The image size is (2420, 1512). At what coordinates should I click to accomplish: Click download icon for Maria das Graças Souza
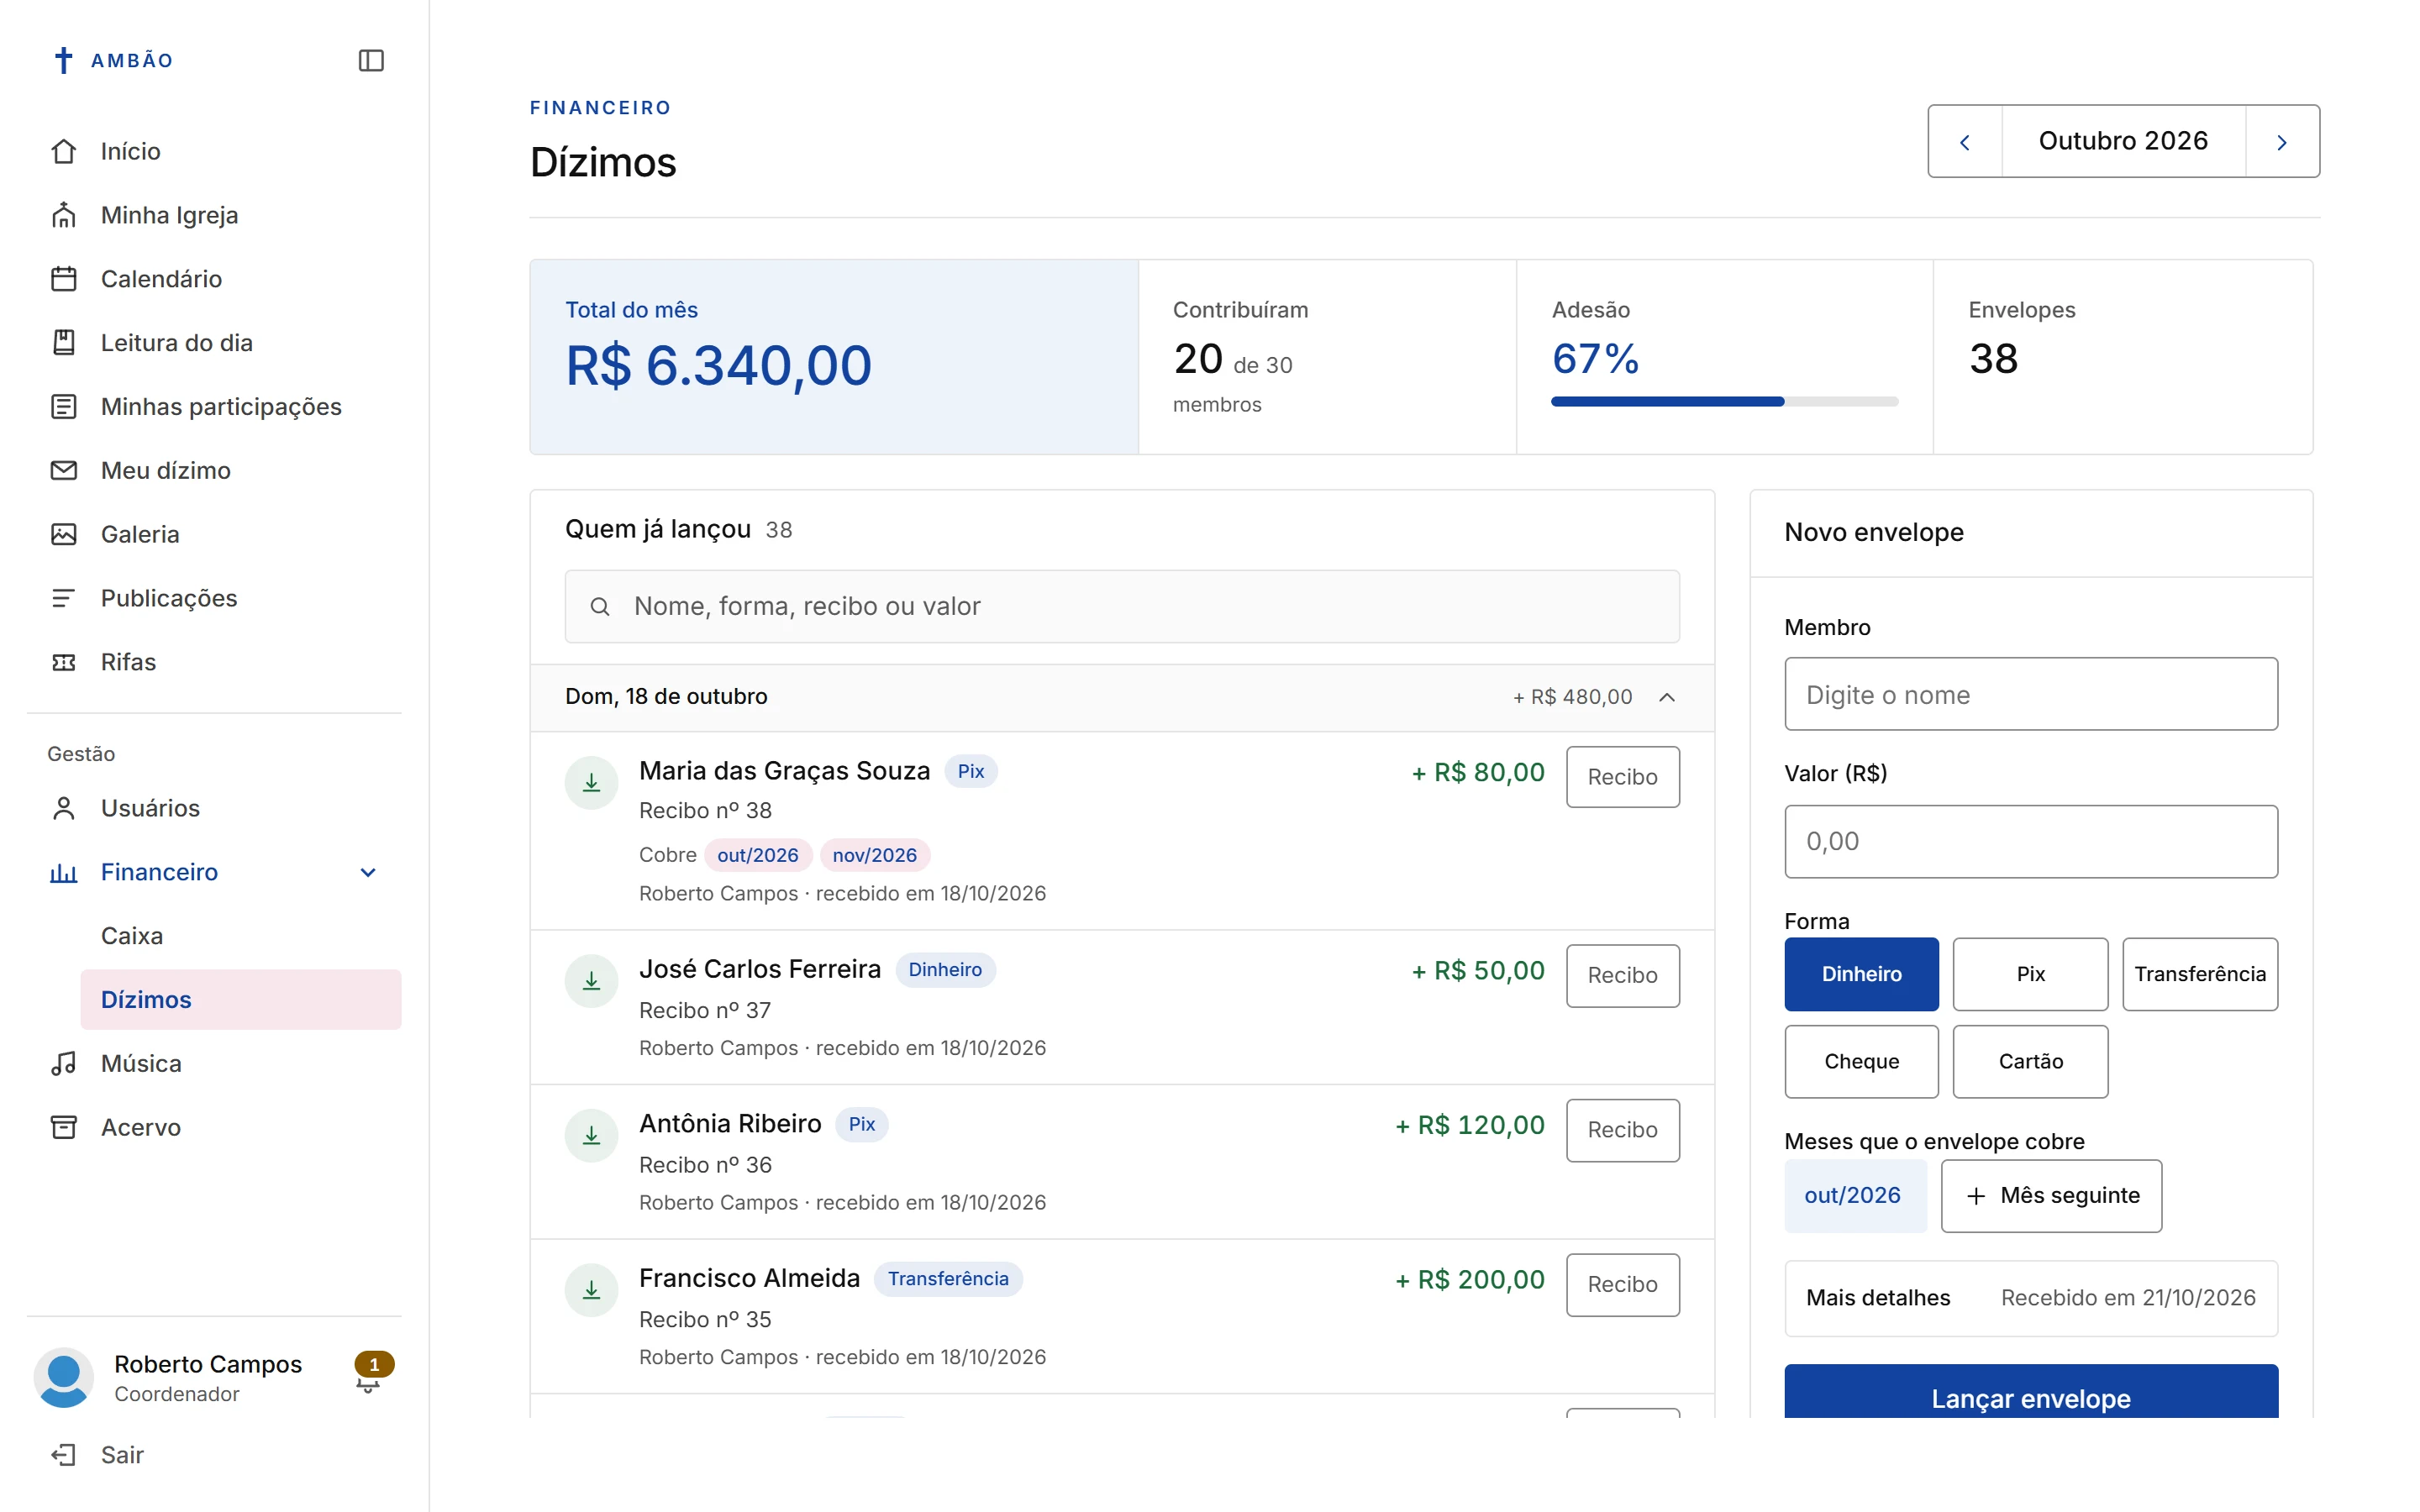tap(592, 783)
